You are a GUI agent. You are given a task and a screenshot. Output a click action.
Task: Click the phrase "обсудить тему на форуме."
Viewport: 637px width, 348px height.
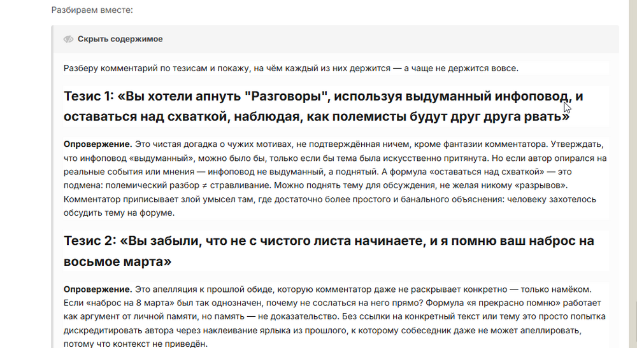(119, 212)
